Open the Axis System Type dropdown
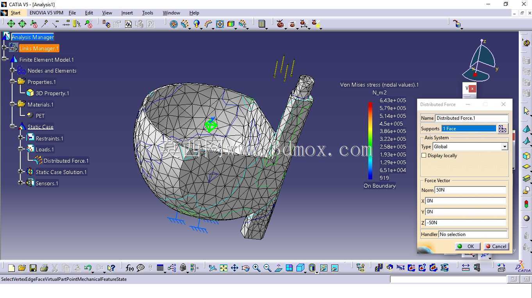Screen dimensions: 532x298 point(505,147)
